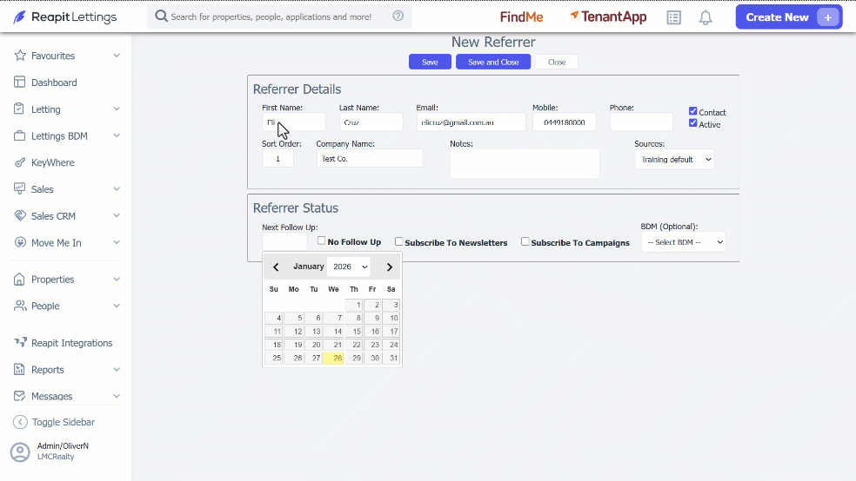This screenshot has width=856, height=481.
Task: Expand the Lettings BDM chevron
Action: [x=117, y=135]
